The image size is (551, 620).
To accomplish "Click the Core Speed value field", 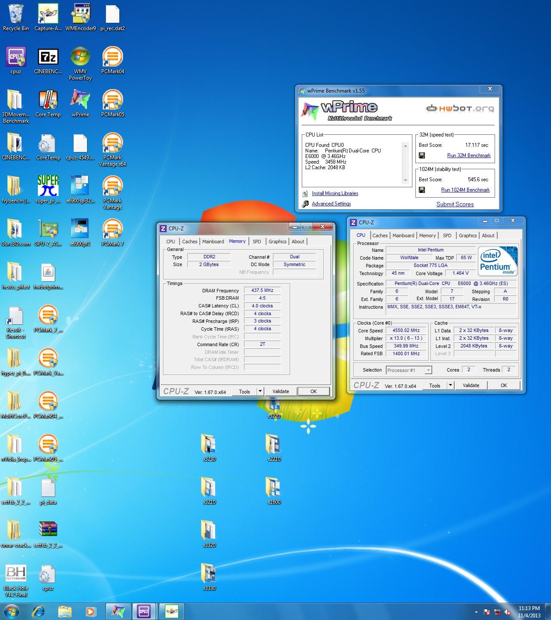I will (406, 330).
